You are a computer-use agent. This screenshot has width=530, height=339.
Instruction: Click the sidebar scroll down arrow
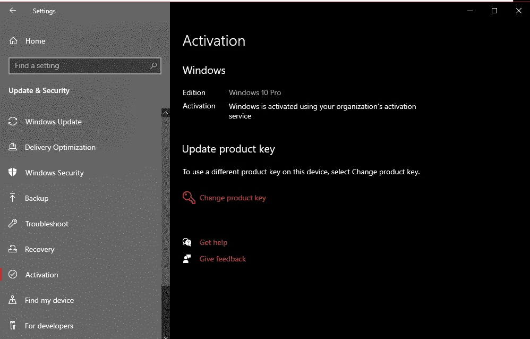(x=166, y=337)
